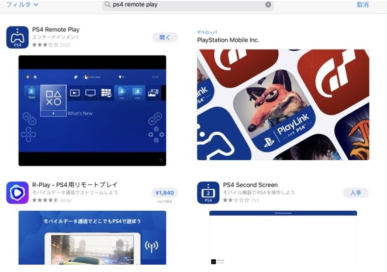Image resolution: width=387 pixels, height=272 pixels.
Task: Tap the デベロッパ label
Action: pos(207,32)
